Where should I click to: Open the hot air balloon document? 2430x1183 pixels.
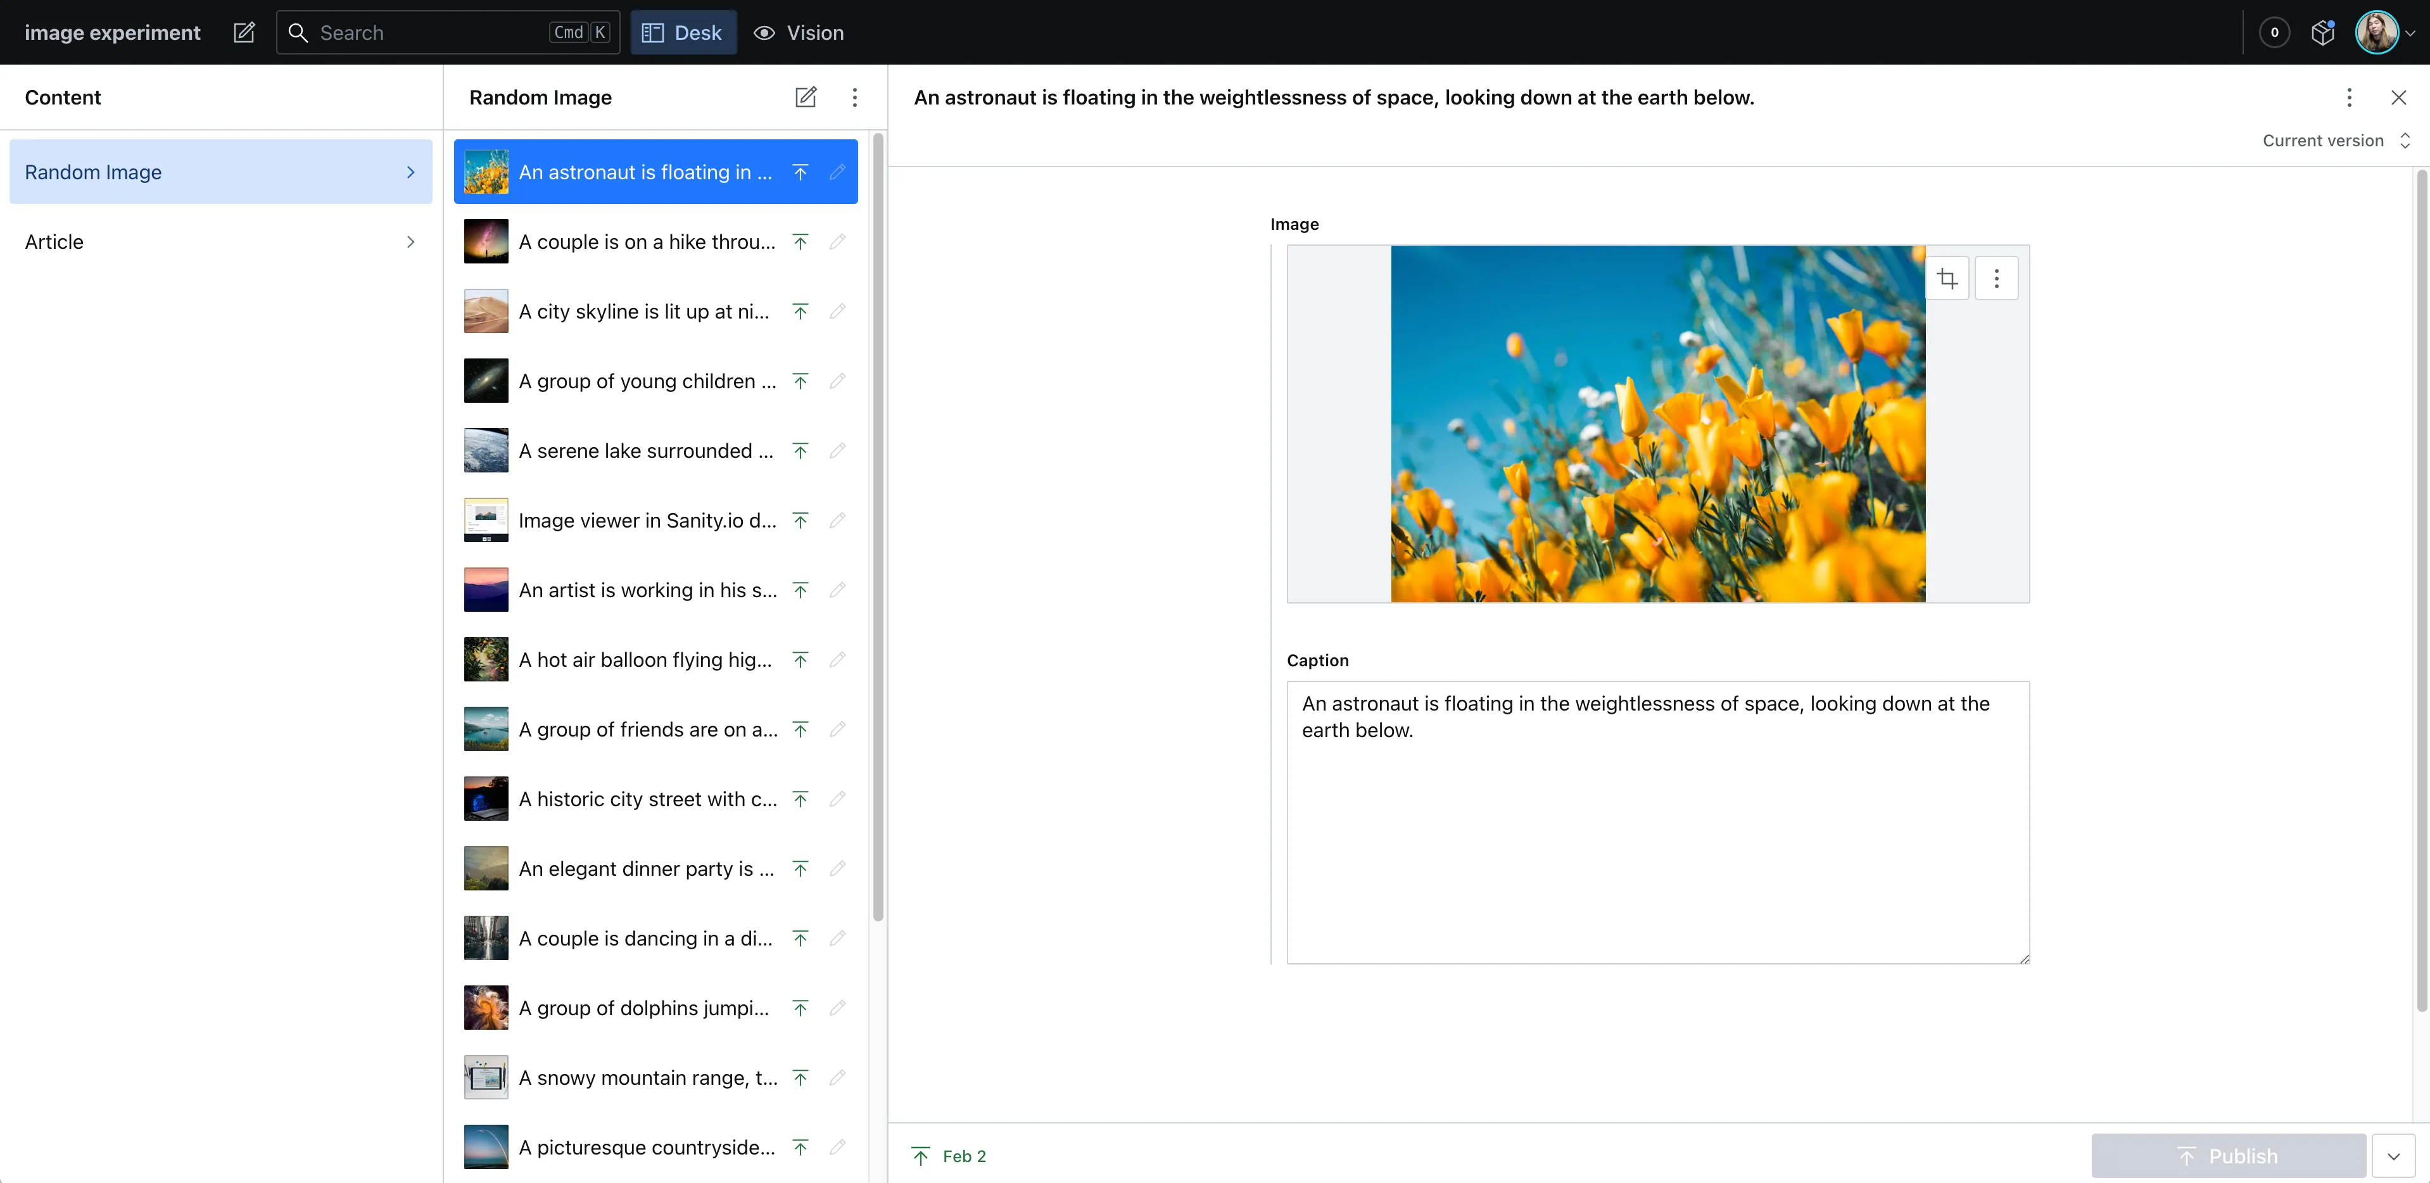pos(646,661)
